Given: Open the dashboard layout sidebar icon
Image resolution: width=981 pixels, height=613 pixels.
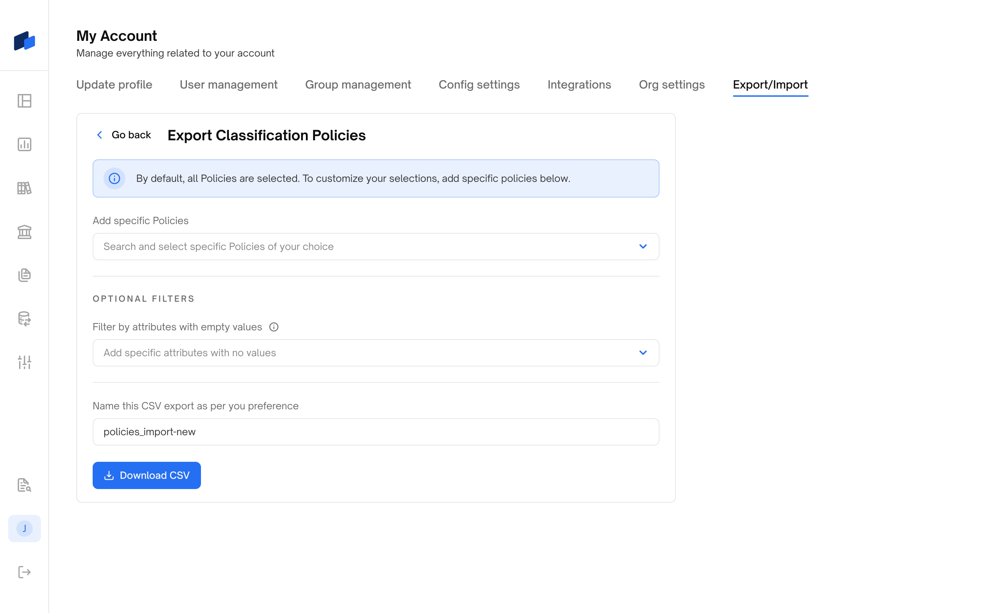Looking at the screenshot, I should point(24,101).
